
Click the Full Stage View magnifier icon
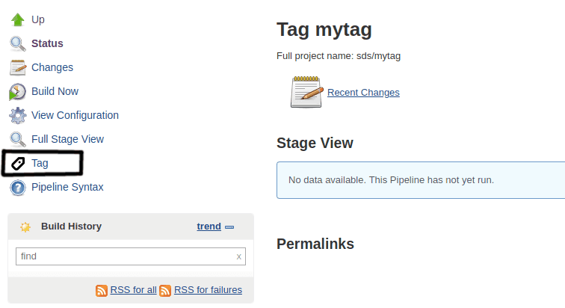pos(17,140)
